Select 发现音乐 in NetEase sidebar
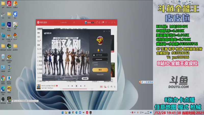Viewport: 204px width, 115px height. point(40,29)
